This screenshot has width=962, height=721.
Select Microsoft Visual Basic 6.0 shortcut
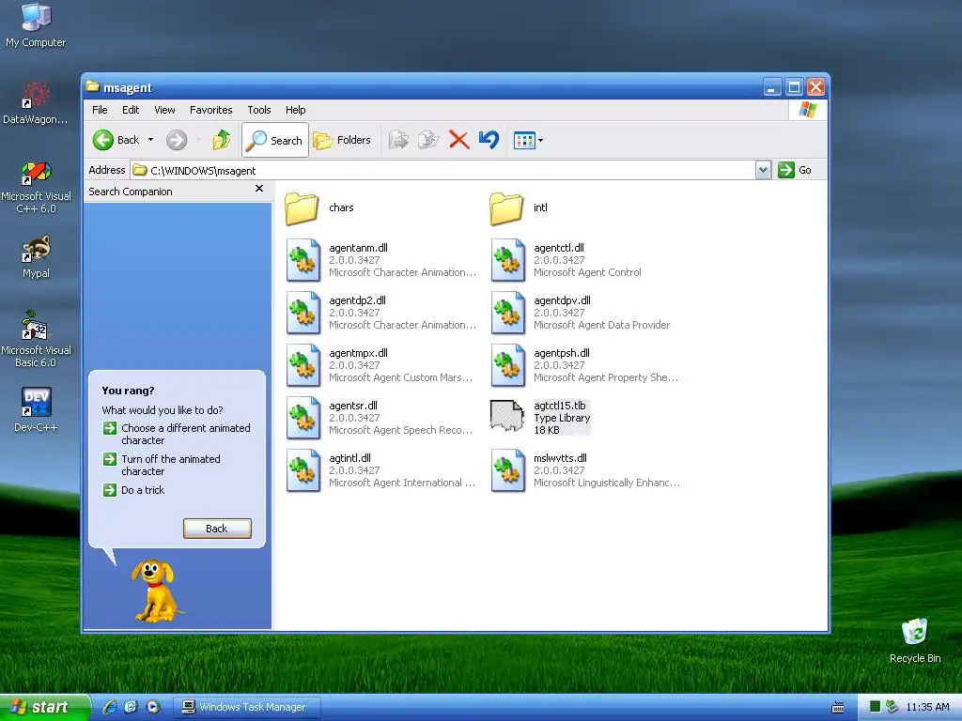click(36, 340)
